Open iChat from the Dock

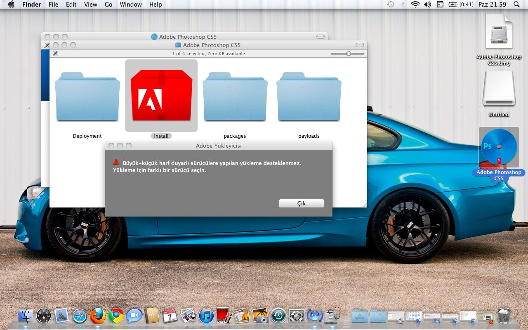134,316
